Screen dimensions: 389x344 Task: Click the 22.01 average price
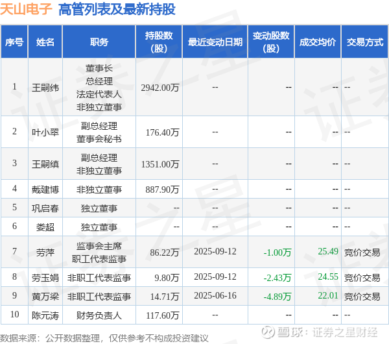[x=328, y=296]
